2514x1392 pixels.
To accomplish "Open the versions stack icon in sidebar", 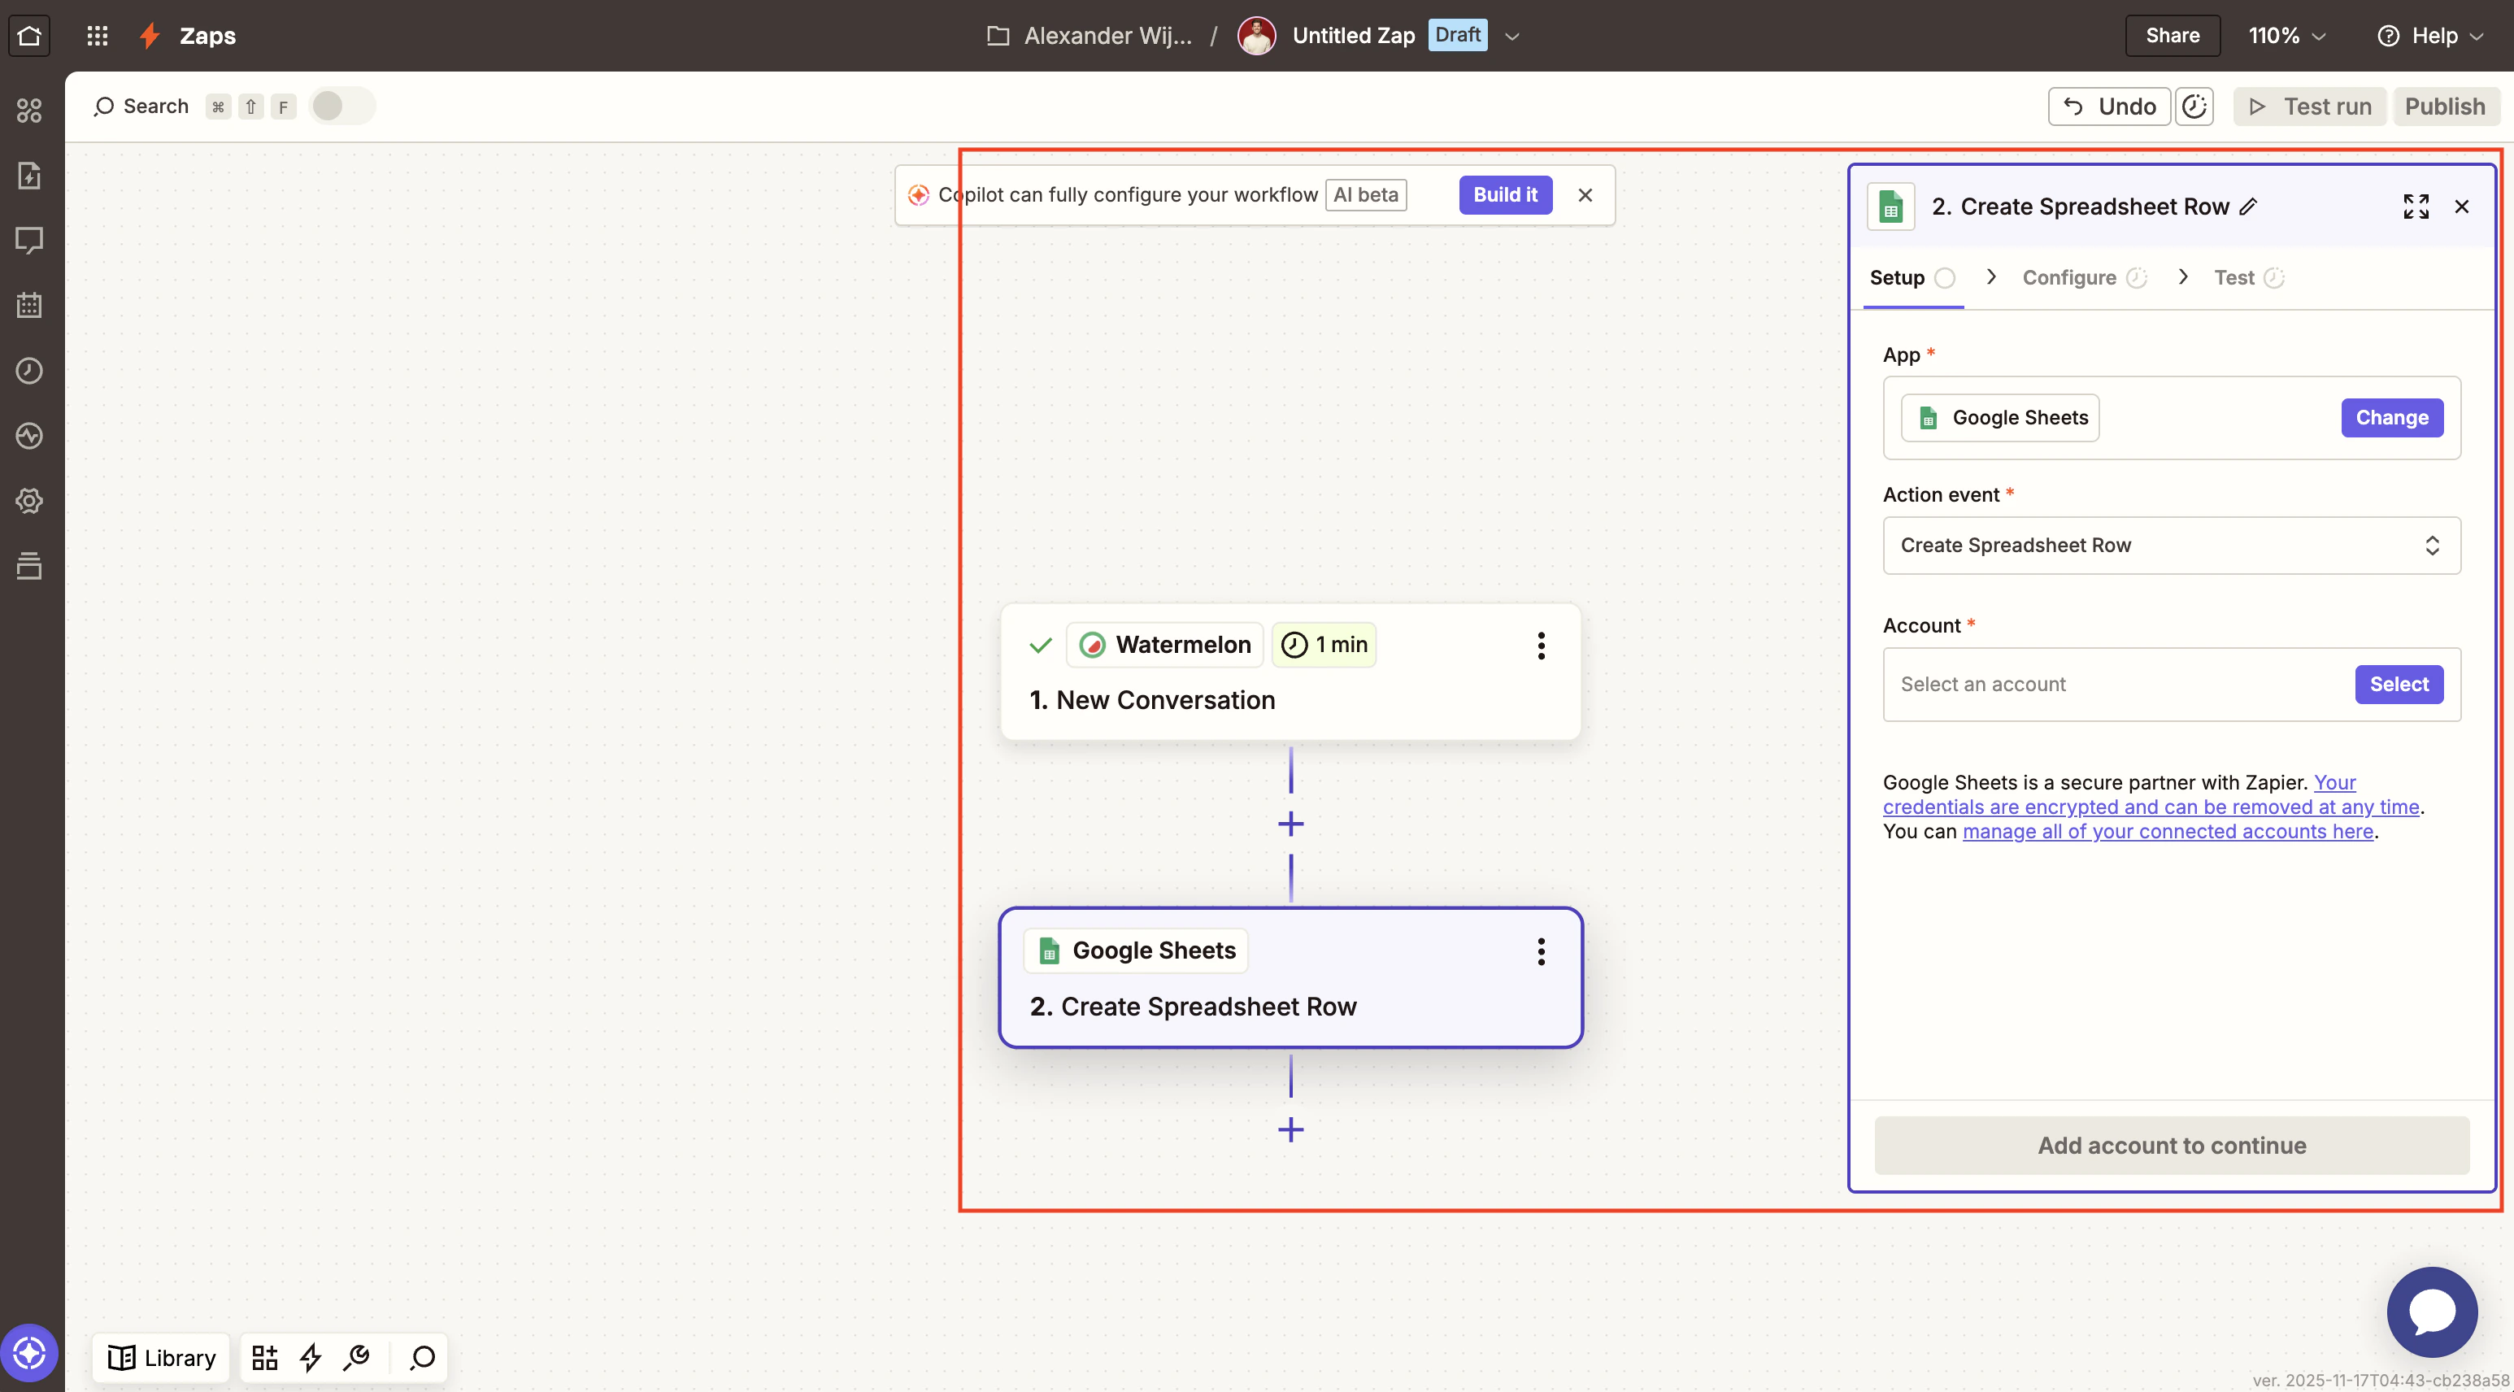I will click(29, 565).
